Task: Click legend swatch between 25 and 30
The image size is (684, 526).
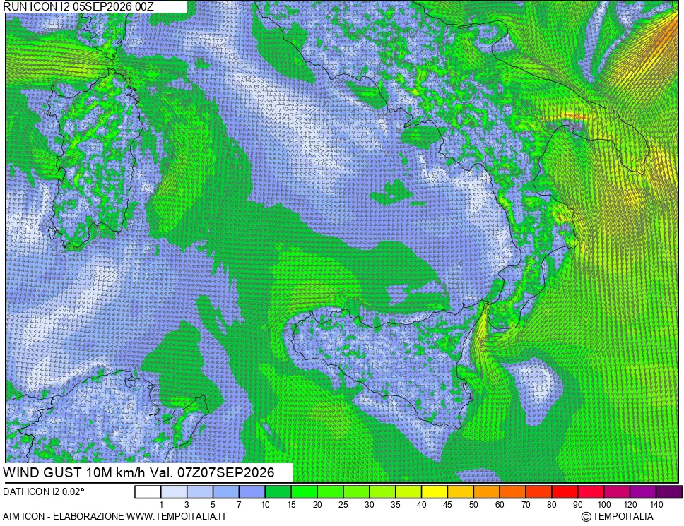Action: (x=356, y=492)
